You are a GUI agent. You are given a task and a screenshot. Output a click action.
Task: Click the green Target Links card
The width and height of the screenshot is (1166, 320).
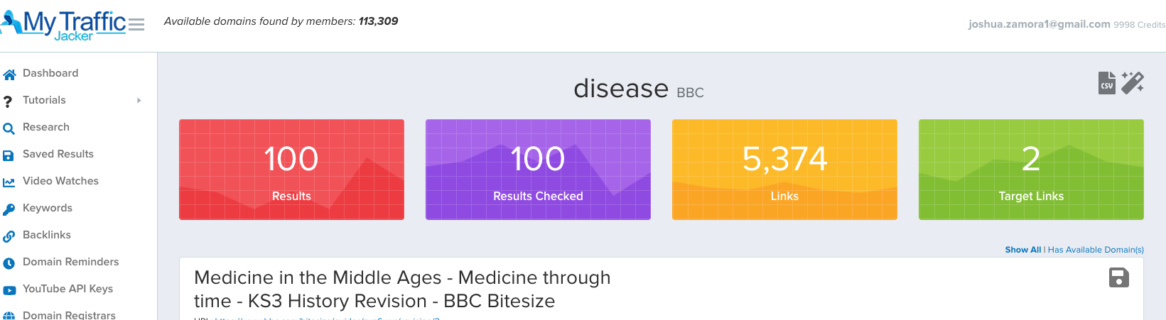[x=1031, y=170]
